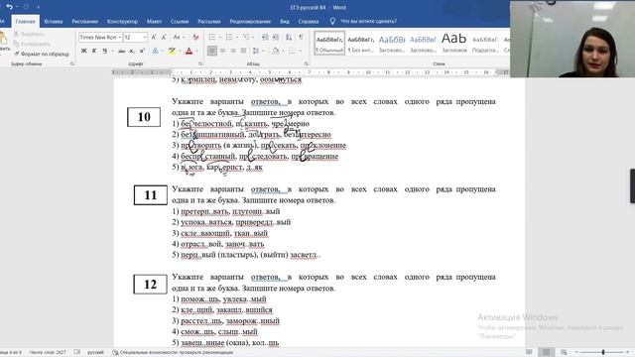Image resolution: width=635 pixels, height=357 pixels.
Task: Click Вырезать (cut) button
Action: click(29, 34)
